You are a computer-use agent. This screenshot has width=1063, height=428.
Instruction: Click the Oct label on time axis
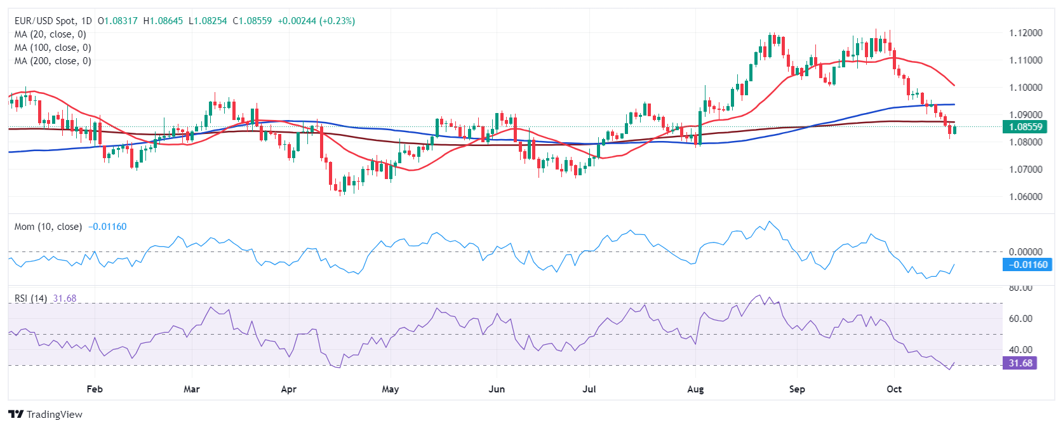coord(893,389)
